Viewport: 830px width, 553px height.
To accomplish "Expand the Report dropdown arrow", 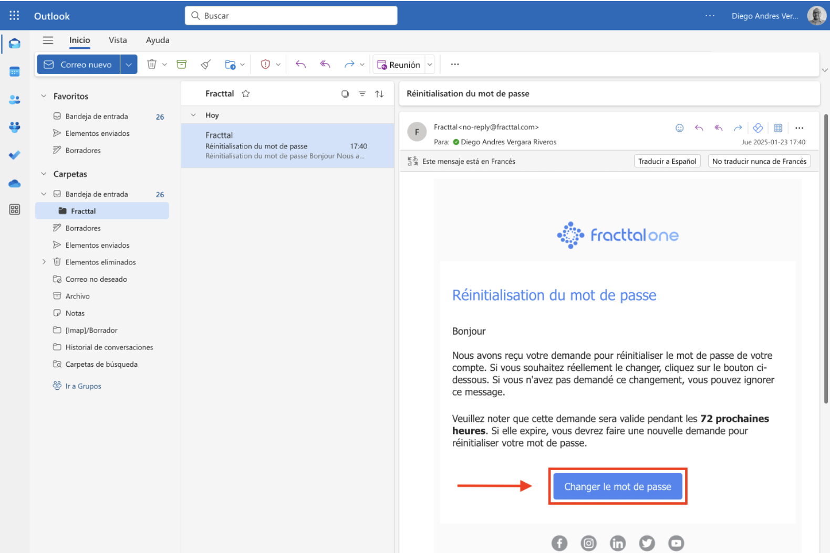I will 278,65.
